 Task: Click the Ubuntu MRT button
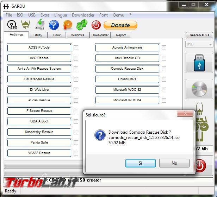(127, 79)
